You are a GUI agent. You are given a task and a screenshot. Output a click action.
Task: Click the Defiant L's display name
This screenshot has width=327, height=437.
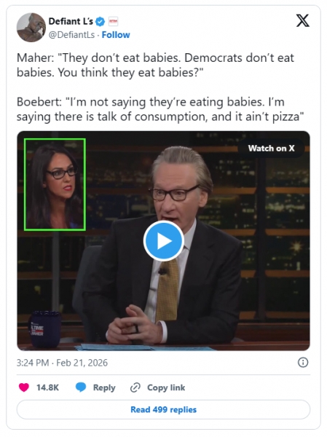pos(71,21)
